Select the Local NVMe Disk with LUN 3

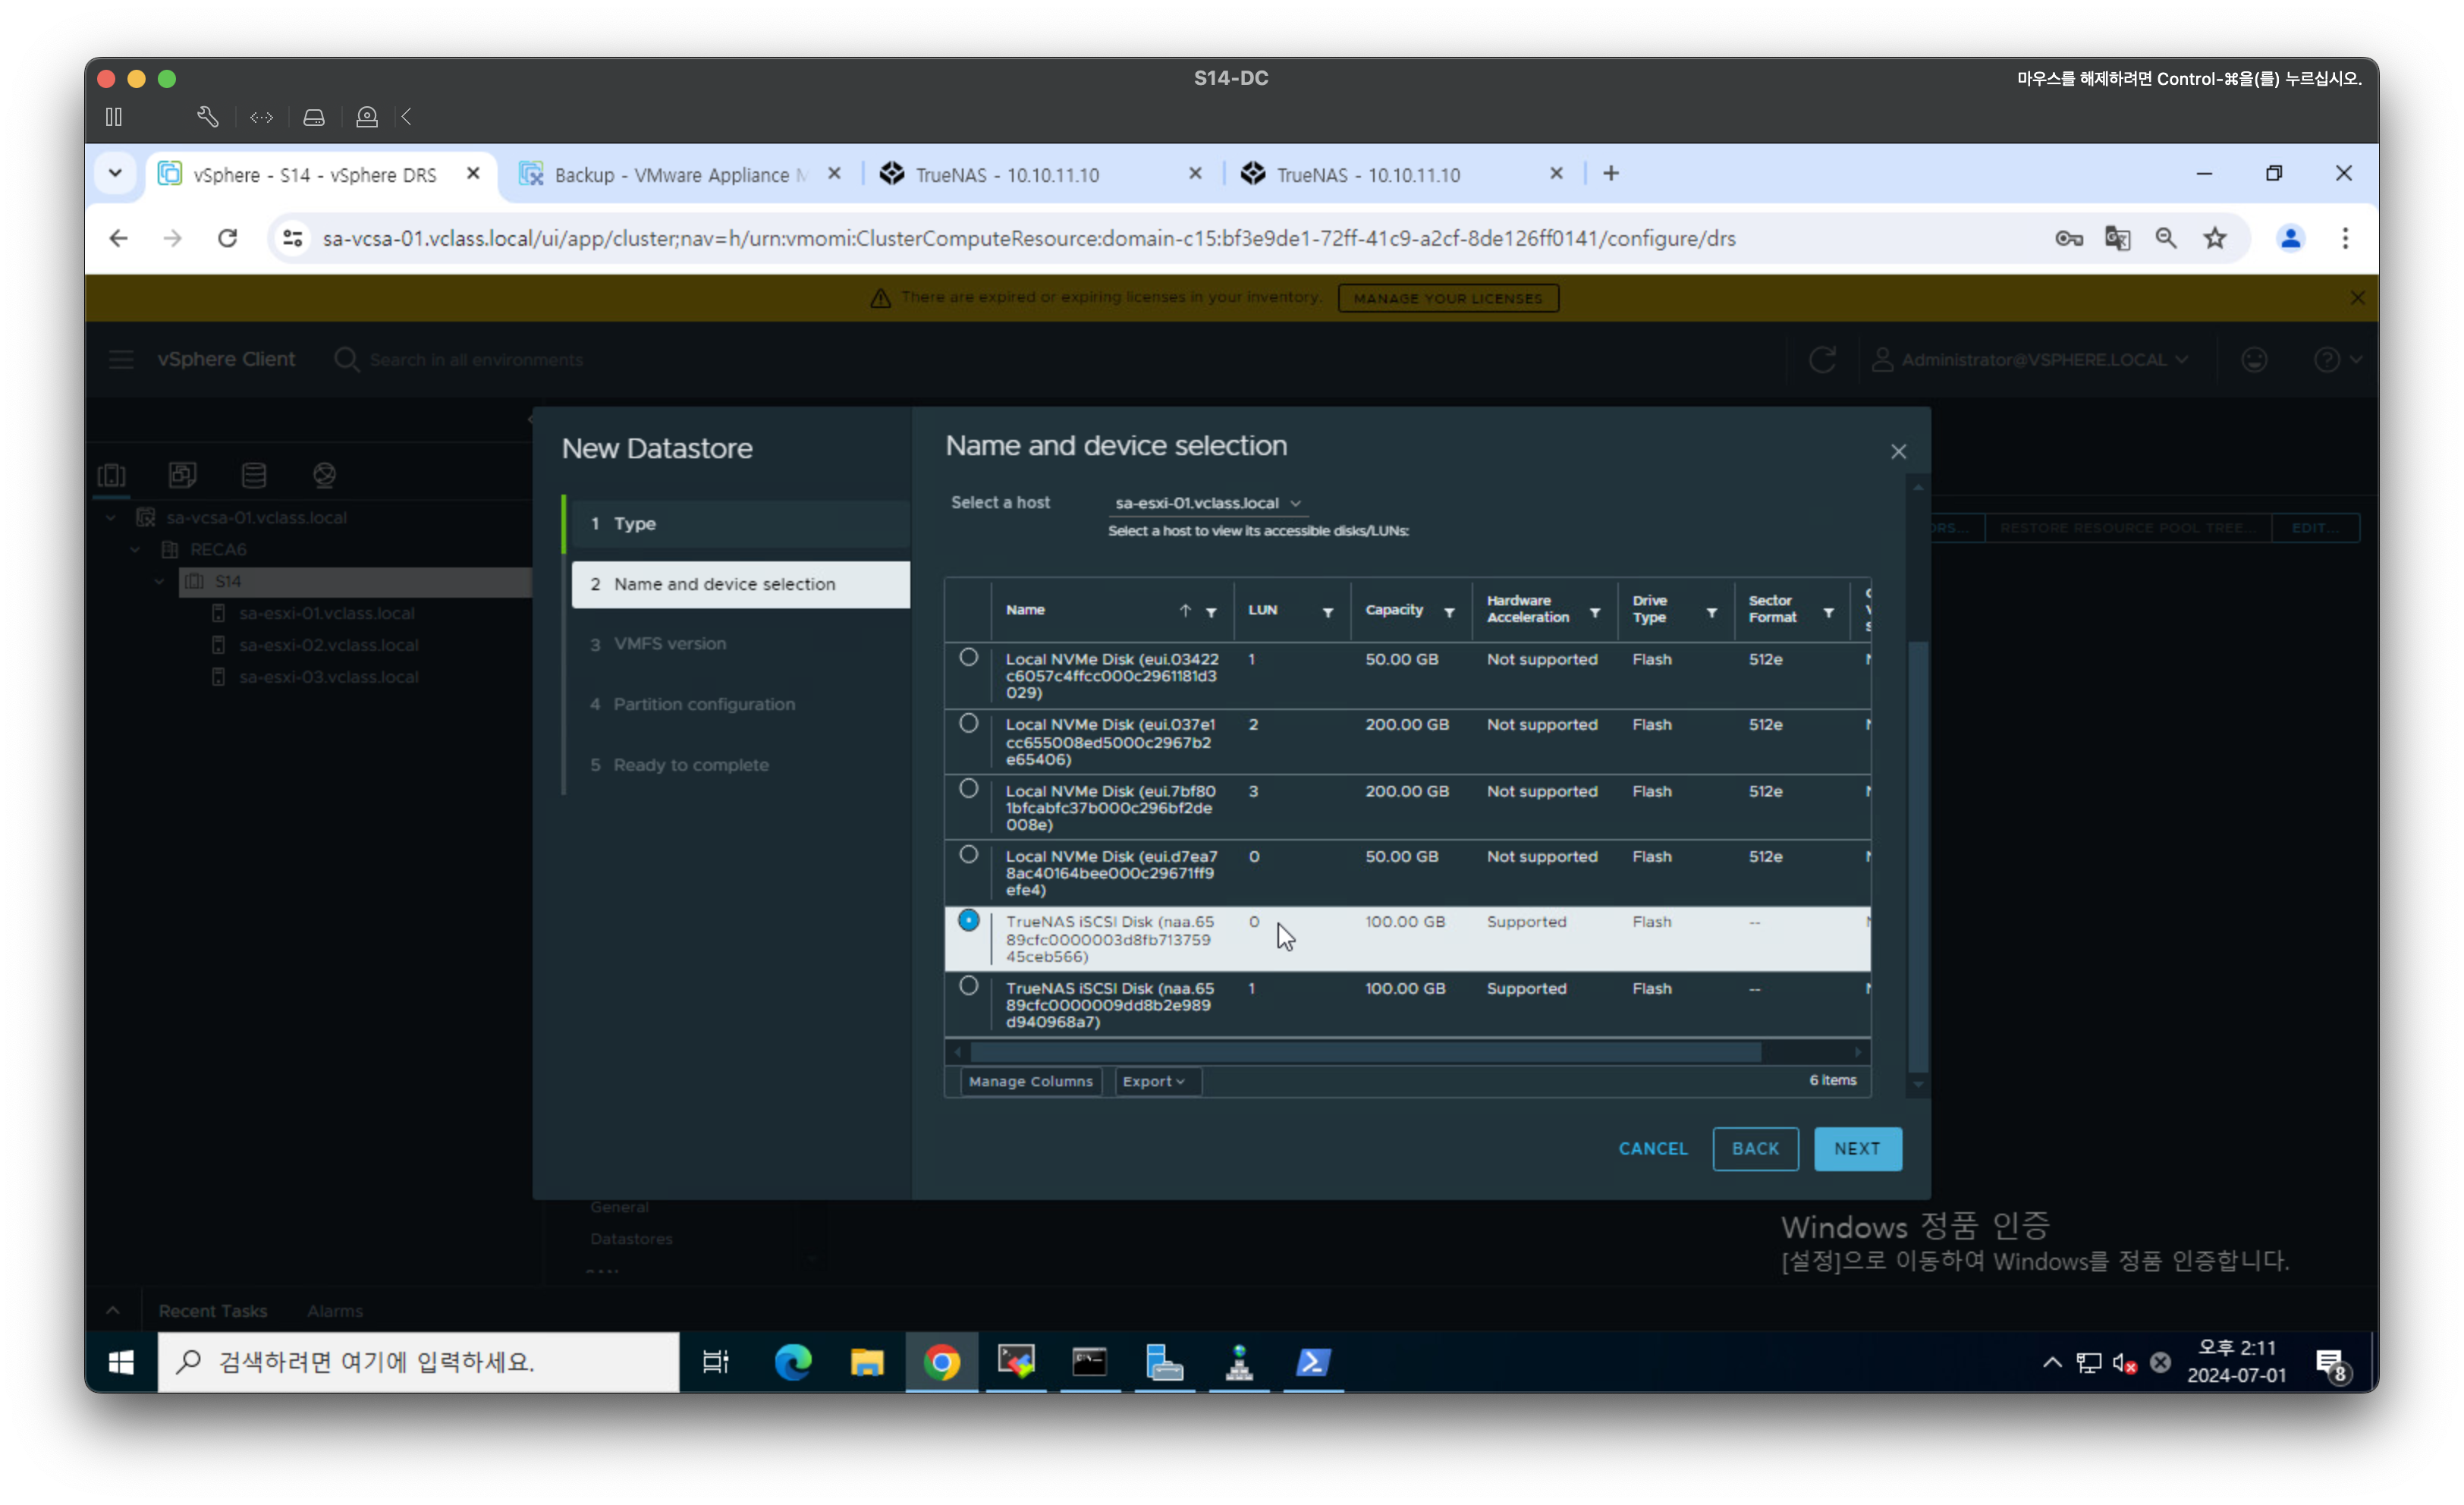[x=968, y=789]
